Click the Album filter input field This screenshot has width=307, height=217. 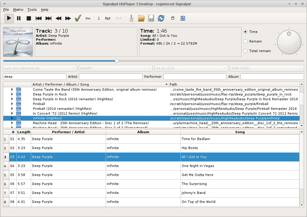coord(272,77)
